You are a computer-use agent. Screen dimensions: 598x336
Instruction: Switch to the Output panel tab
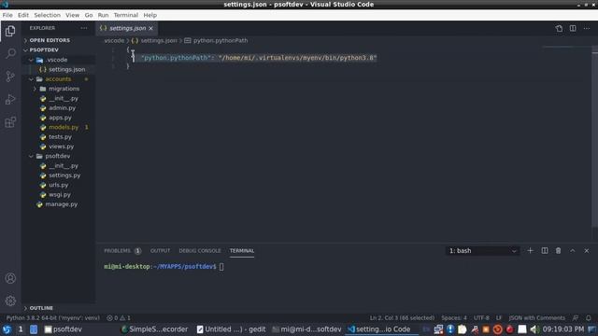point(160,251)
